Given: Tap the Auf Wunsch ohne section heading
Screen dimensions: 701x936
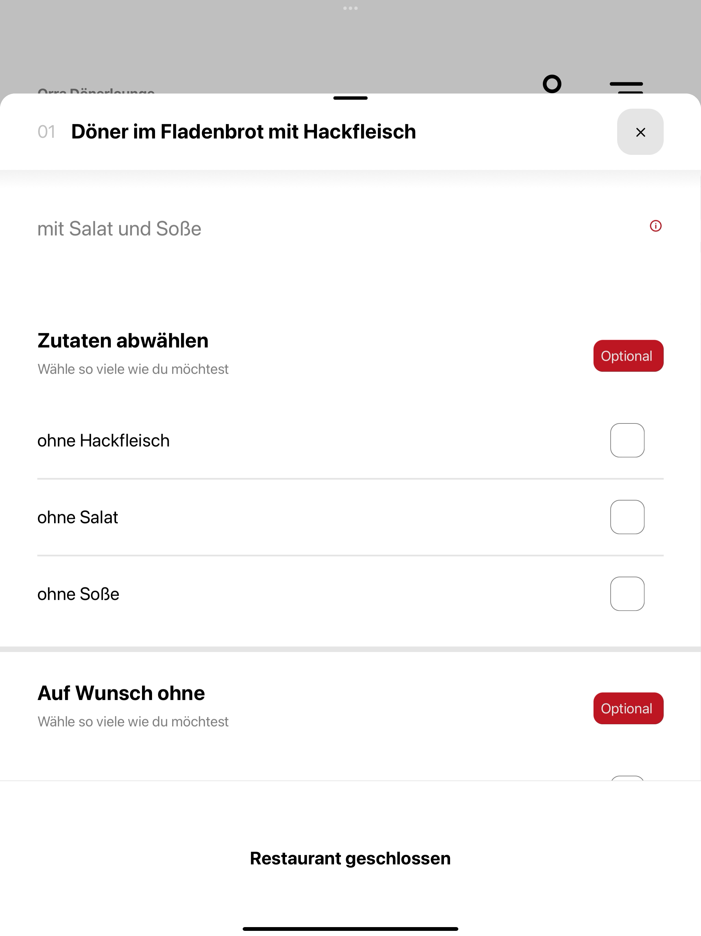Looking at the screenshot, I should (121, 693).
